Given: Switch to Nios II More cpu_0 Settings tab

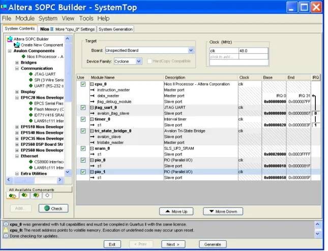Looking at the screenshot, I should 67,29.
